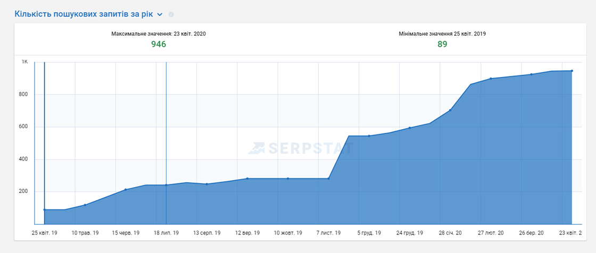The image size is (596, 253).
Task: Select the data point for 12 вер. 19
Action: tap(247, 179)
